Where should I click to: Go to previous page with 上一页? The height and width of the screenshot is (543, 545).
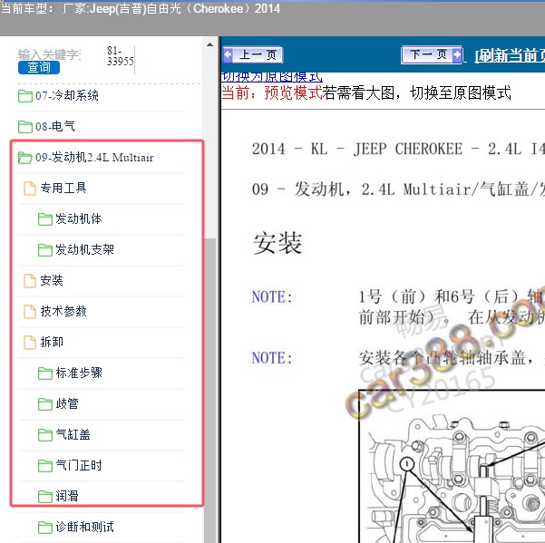[x=253, y=54]
